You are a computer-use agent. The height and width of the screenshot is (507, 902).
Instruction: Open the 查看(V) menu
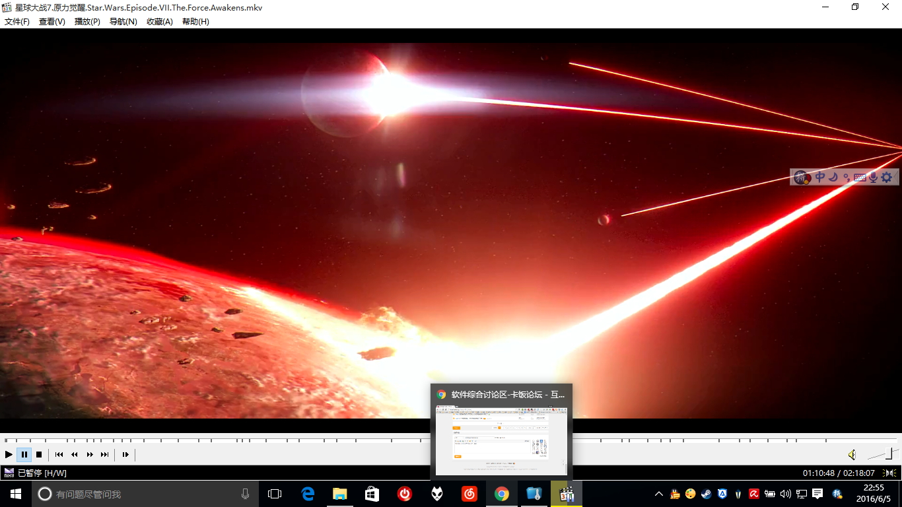pos(52,21)
